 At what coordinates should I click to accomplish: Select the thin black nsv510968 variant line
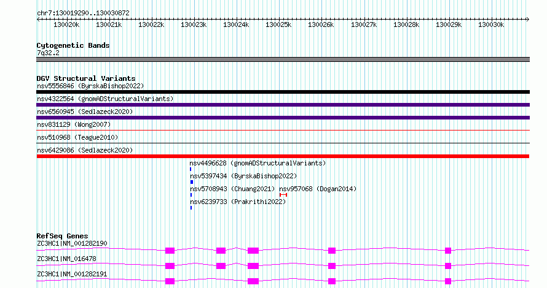coord(283,143)
